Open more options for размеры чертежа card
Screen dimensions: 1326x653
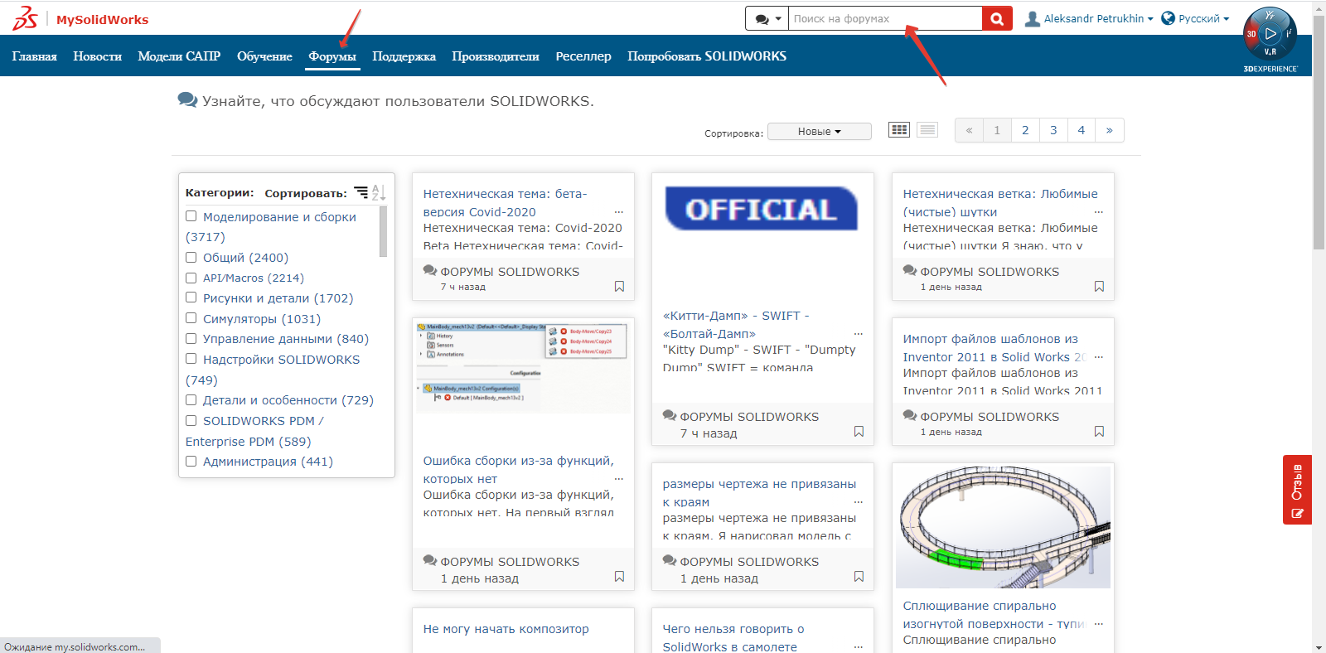859,502
